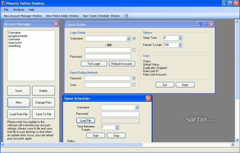Expand the Friend Adder Username dropdown
This screenshot has height=153, width=240.
(128, 39)
